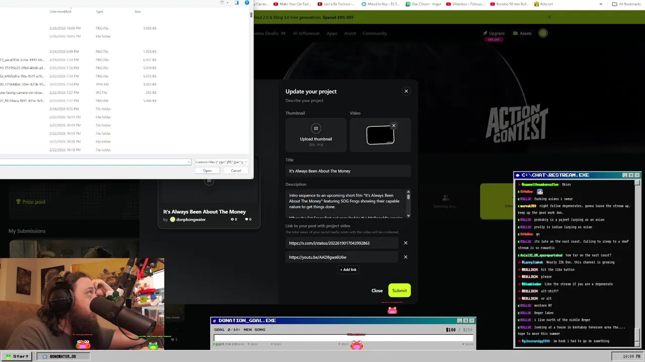Close the Update your project dialog

point(406,91)
